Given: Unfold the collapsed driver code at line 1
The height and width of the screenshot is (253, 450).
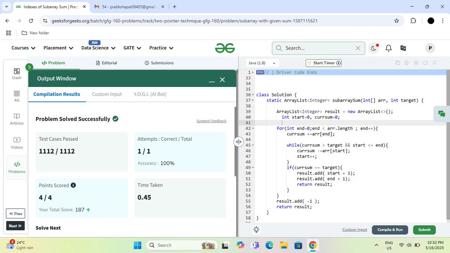Looking at the screenshot, I should 252,72.
